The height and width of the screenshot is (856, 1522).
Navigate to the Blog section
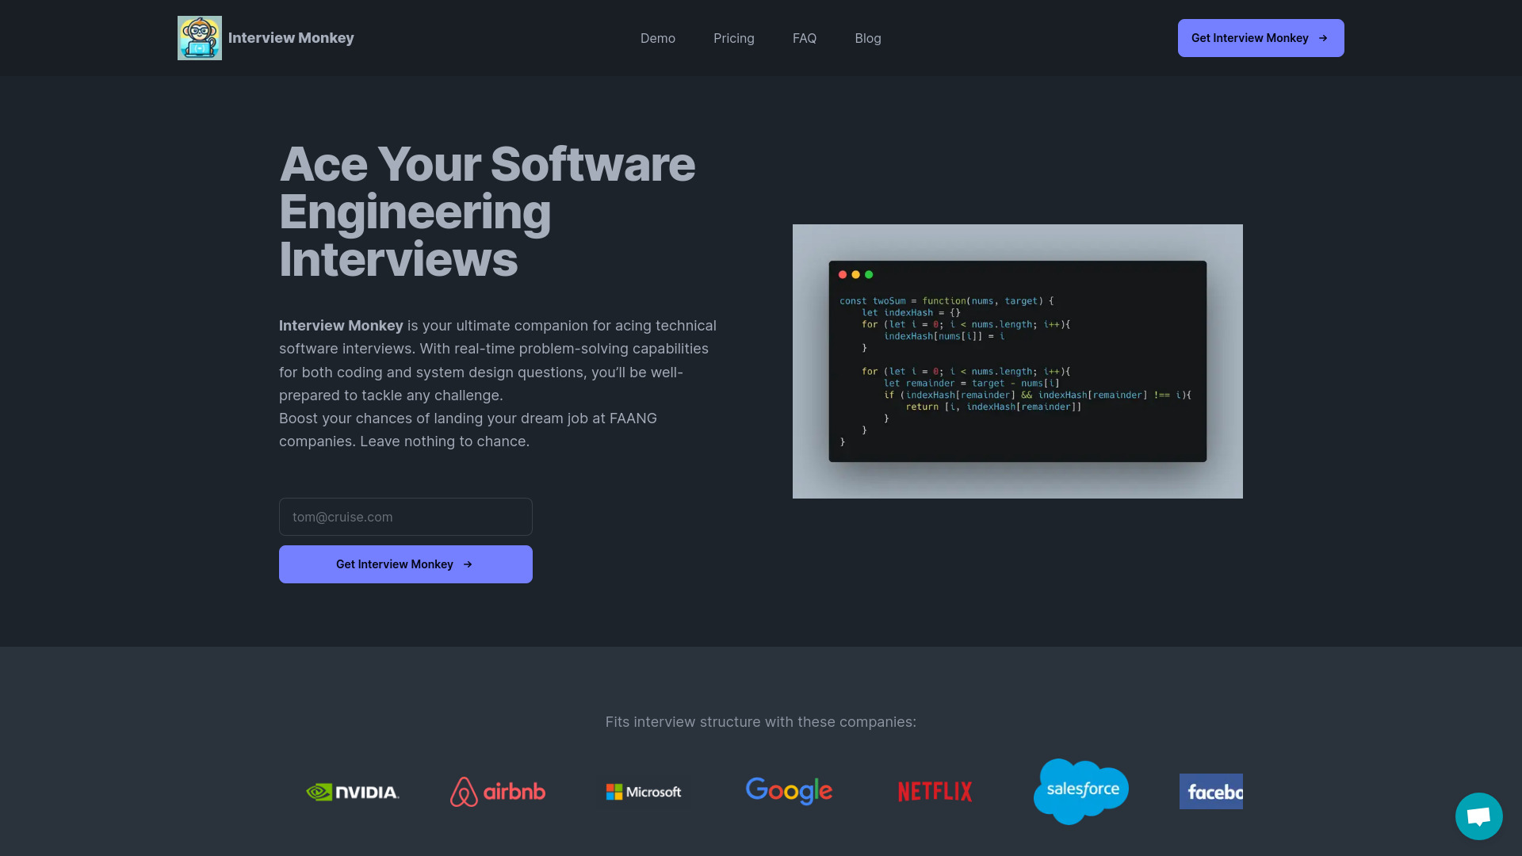pos(868,37)
